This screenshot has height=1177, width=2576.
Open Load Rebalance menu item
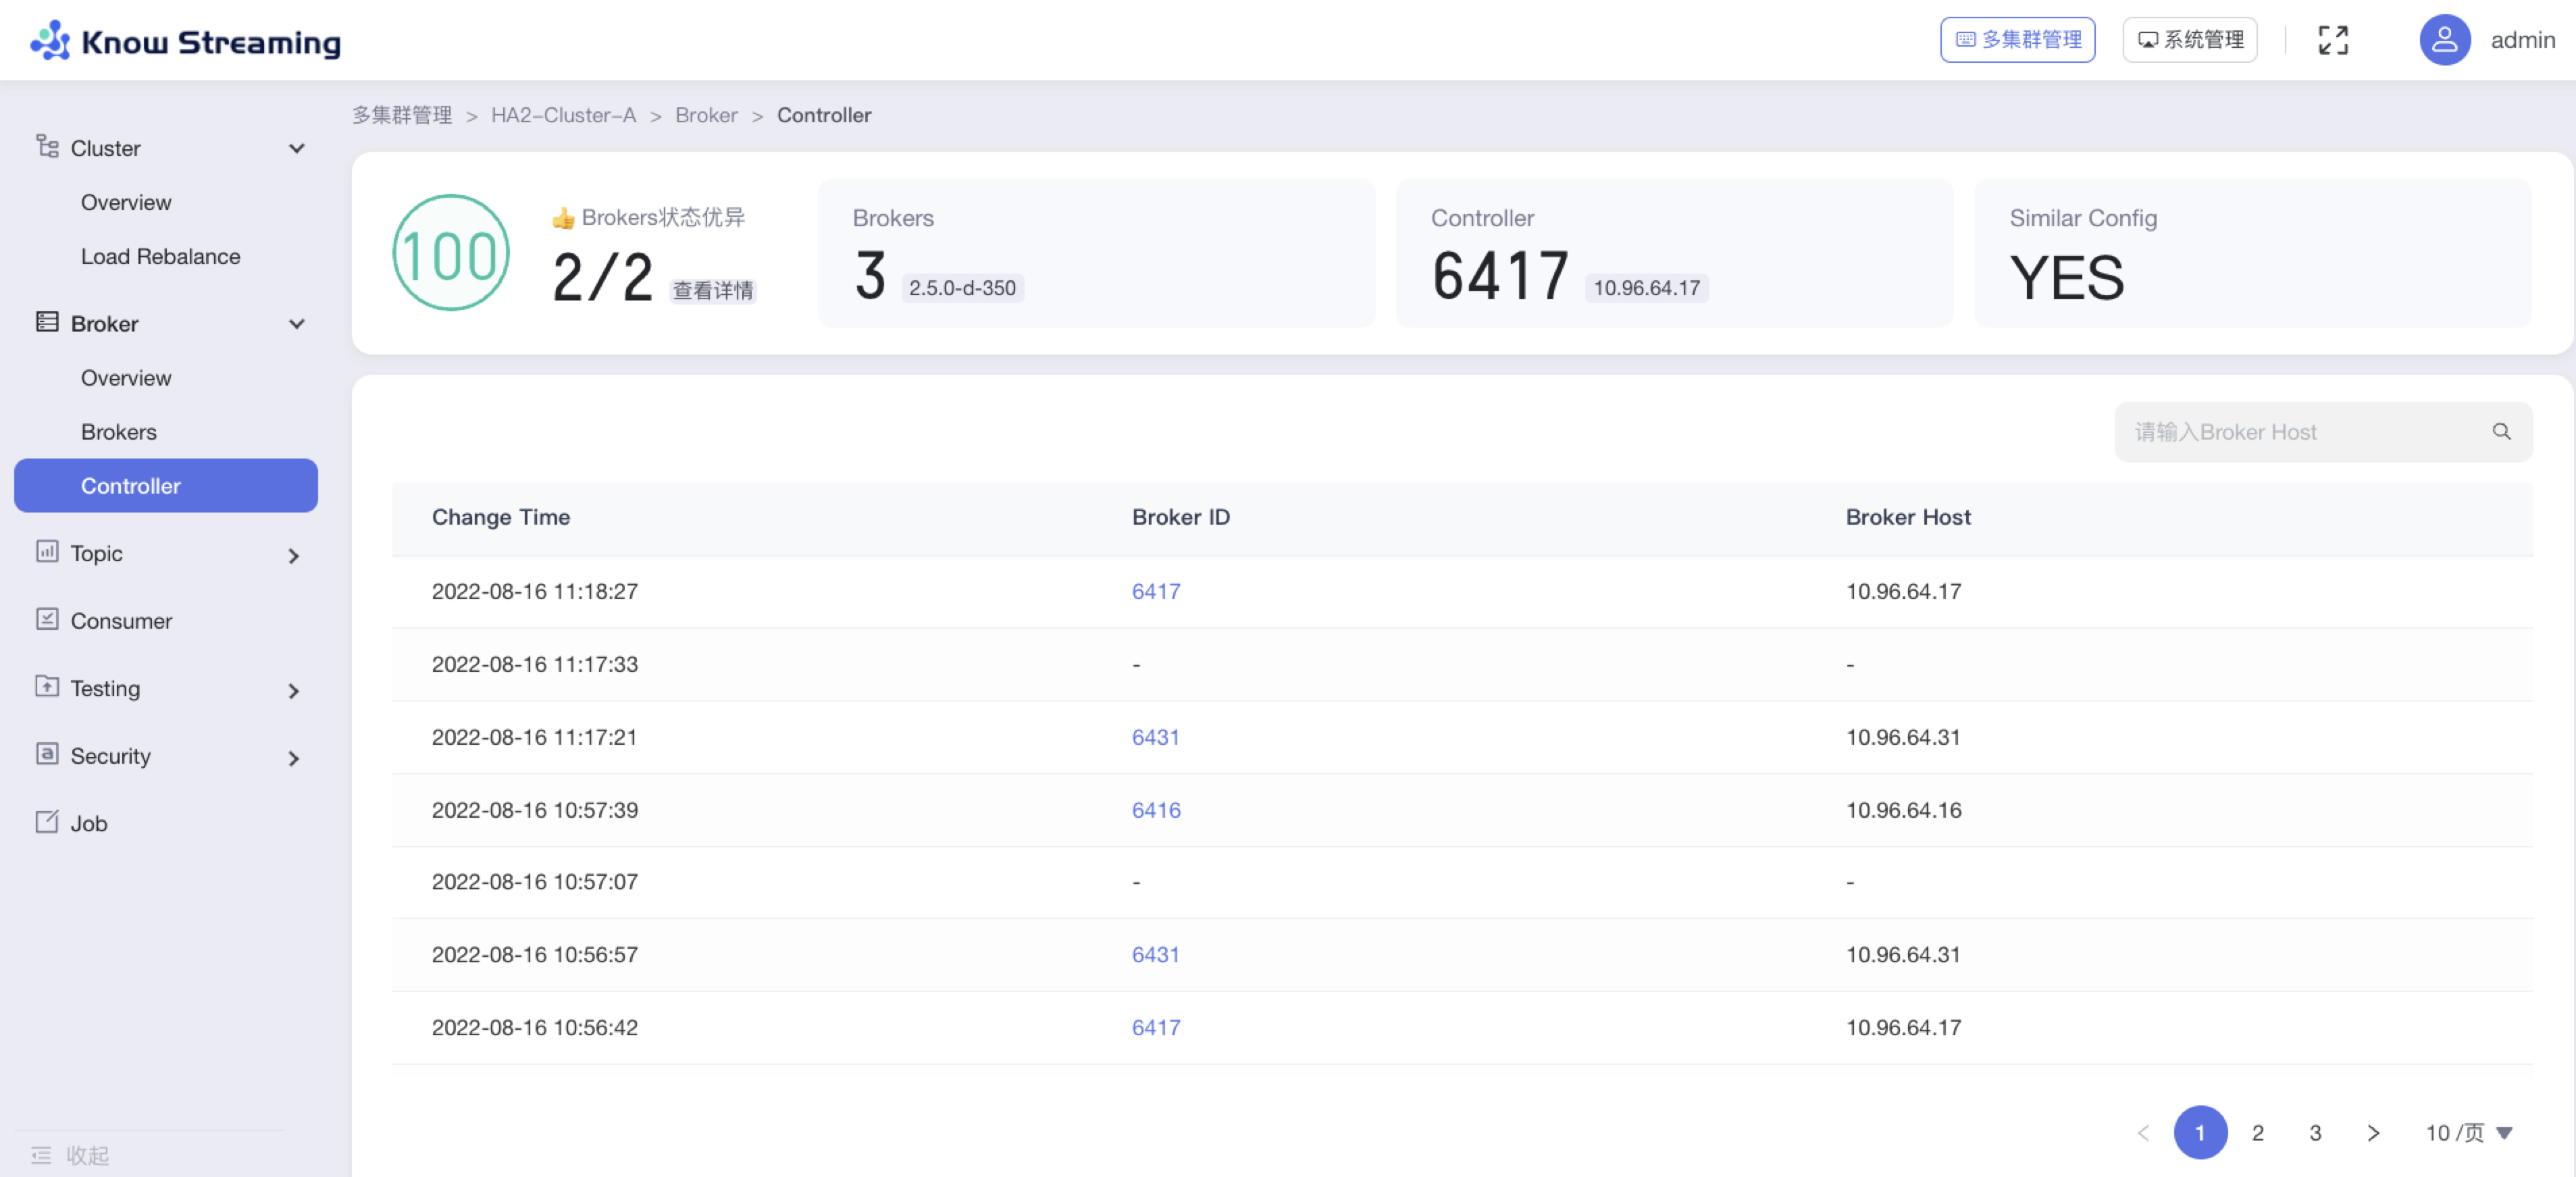point(160,256)
